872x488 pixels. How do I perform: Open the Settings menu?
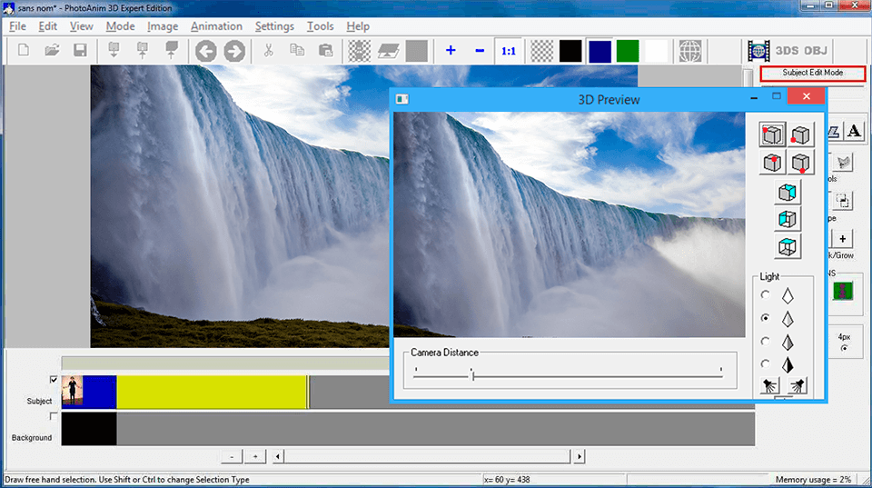click(x=273, y=26)
